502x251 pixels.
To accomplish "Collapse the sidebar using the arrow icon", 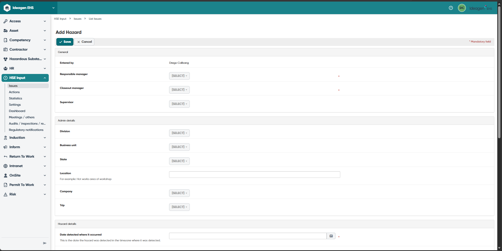I will click(45, 243).
